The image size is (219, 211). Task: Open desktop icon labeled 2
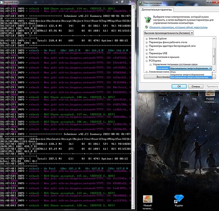coord(163,96)
